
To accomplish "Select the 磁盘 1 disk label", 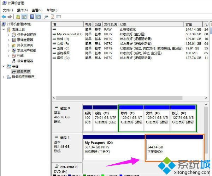I will click(x=67, y=148).
